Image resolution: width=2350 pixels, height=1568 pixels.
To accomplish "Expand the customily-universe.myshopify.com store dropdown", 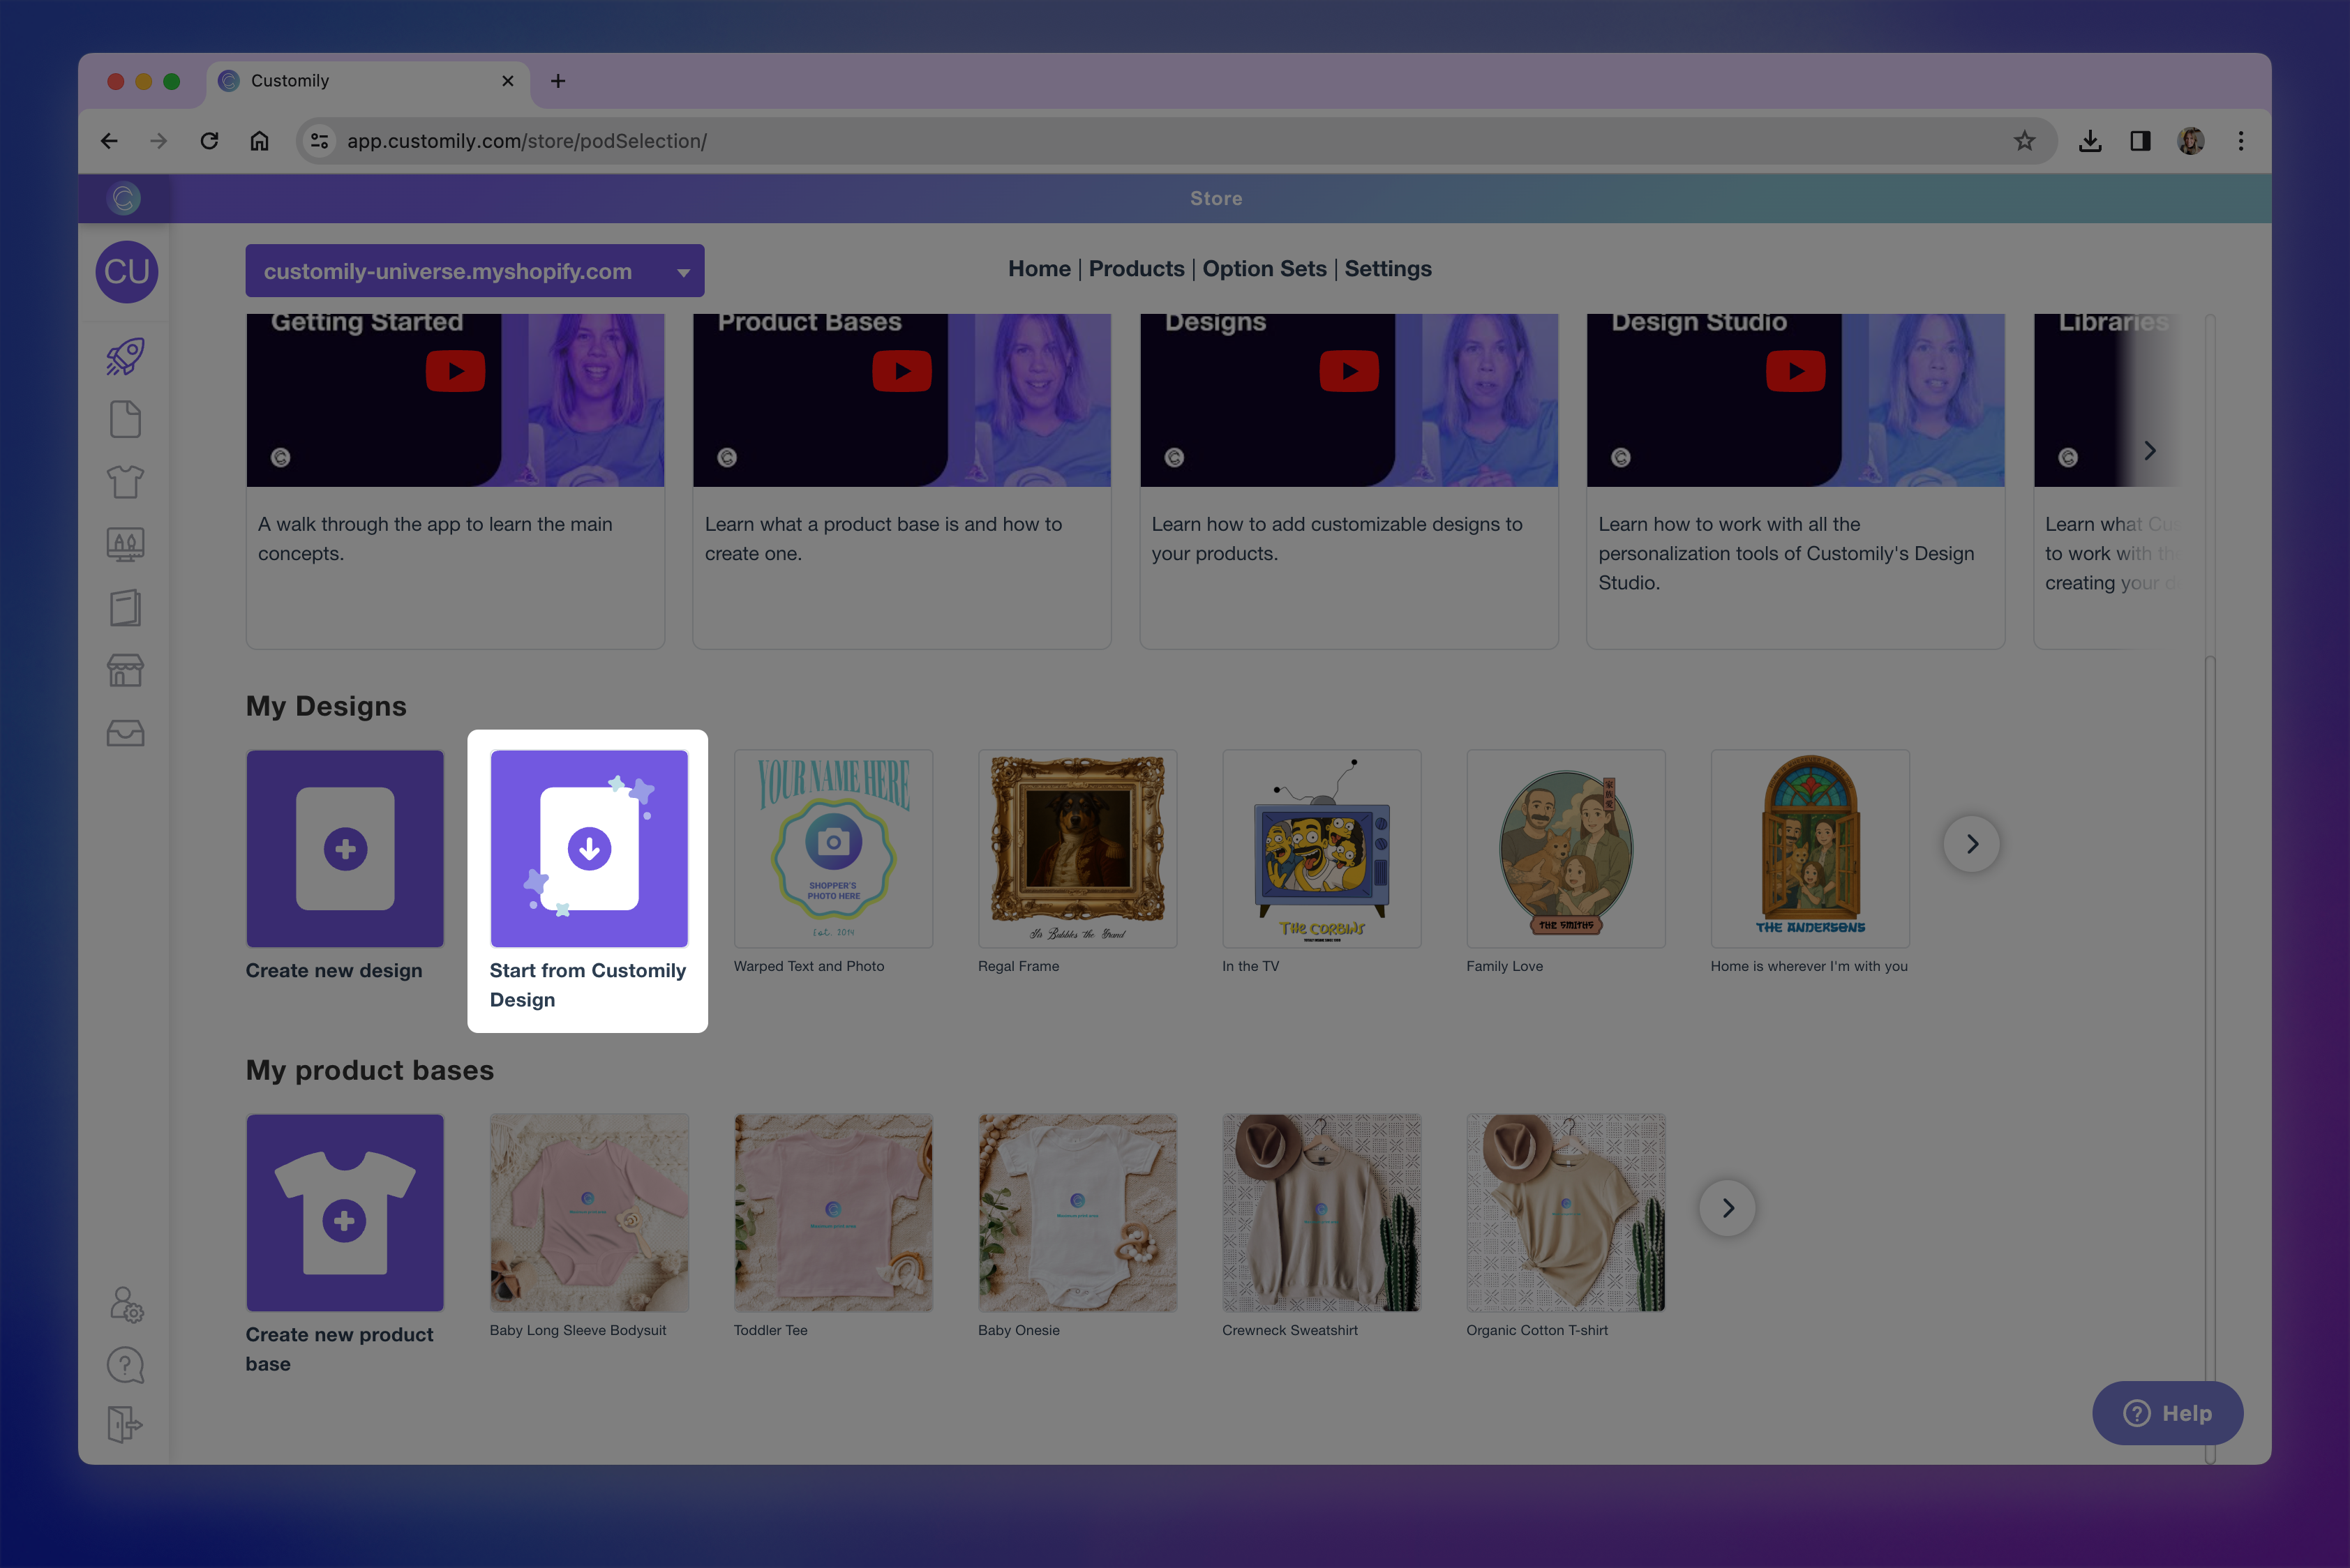I will (475, 271).
